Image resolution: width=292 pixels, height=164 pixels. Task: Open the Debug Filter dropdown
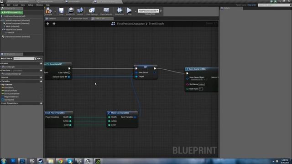(148, 11)
